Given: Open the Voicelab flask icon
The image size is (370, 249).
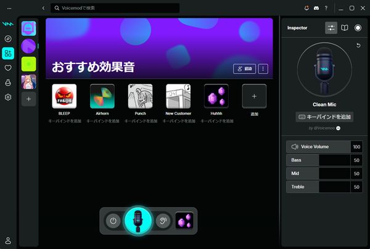Looking at the screenshot, I should click(x=8, y=83).
